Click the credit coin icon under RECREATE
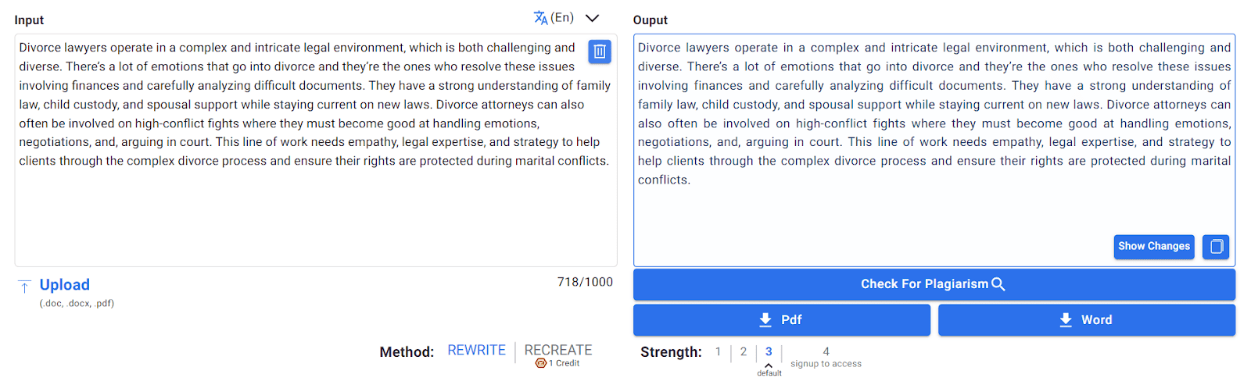Screen dimensions: 1251x385 [540, 363]
